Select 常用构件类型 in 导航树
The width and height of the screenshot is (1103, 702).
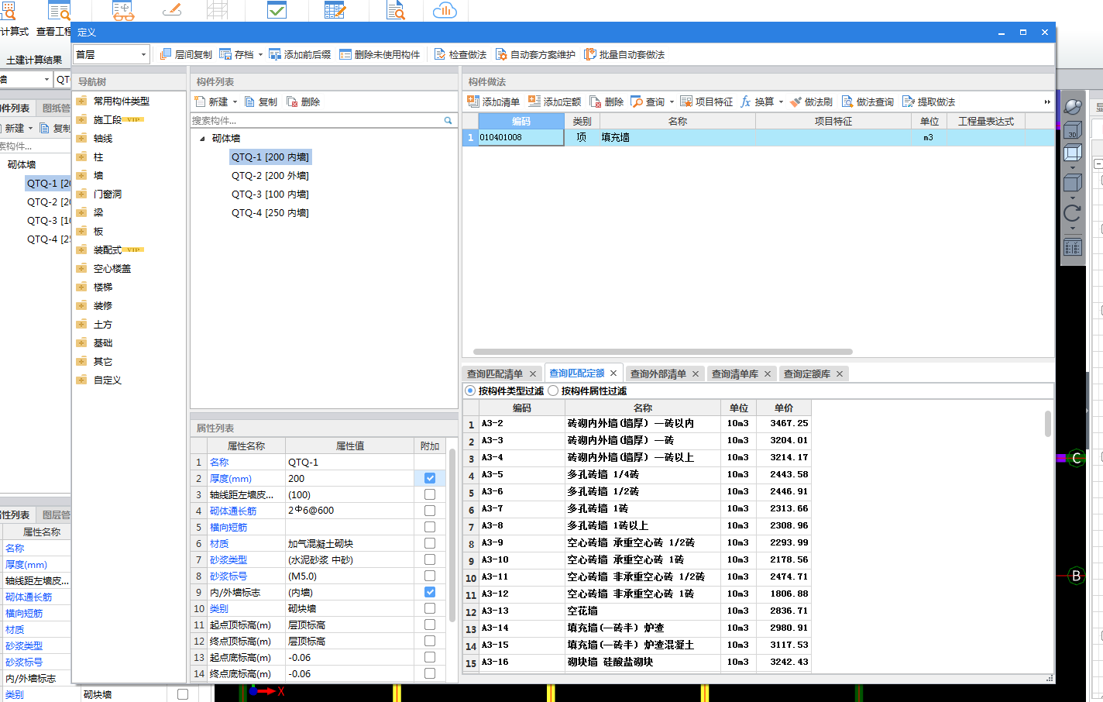(x=121, y=102)
